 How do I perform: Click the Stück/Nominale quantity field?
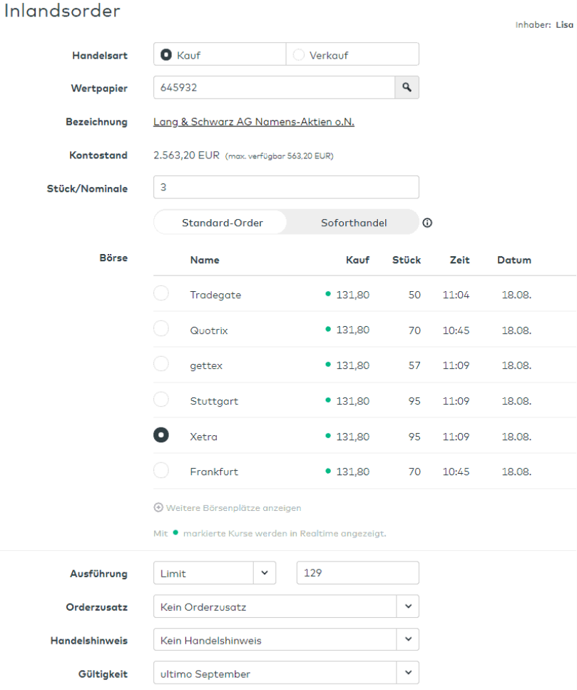[x=285, y=187]
